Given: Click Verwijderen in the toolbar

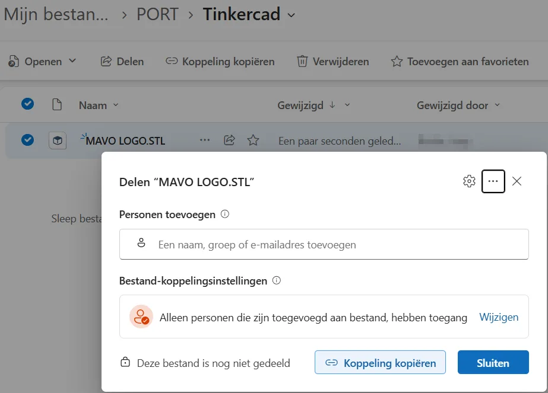Looking at the screenshot, I should click(333, 62).
